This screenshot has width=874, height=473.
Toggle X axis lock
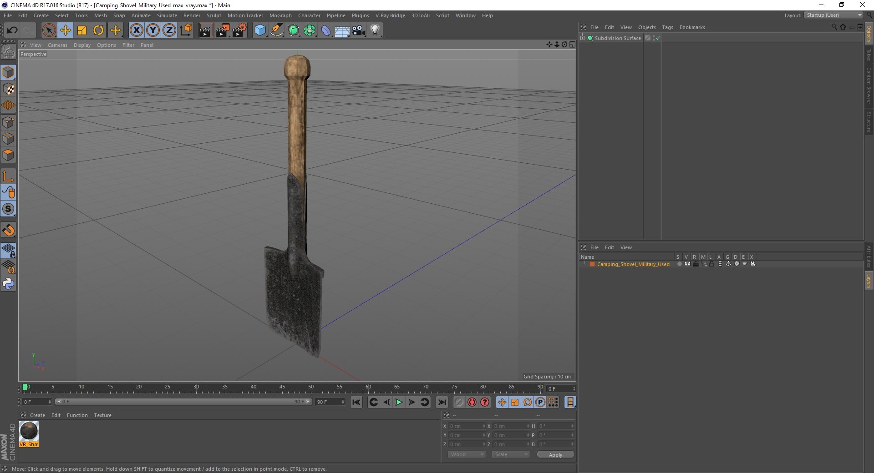(136, 30)
